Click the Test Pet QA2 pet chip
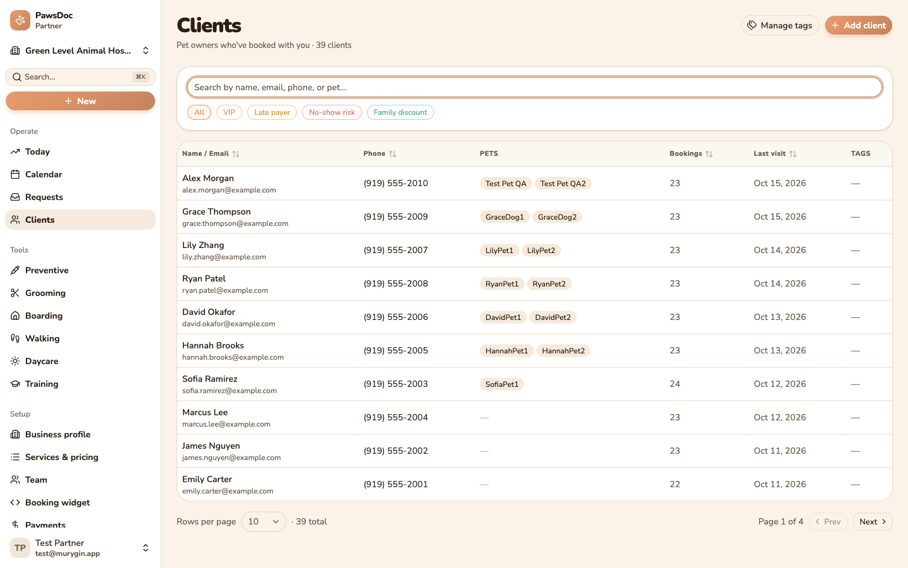 point(563,184)
